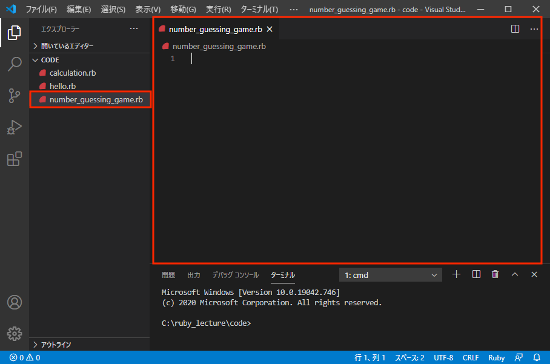Open the 編集(E) menu
Viewport: 550px width, 364px height.
[79, 10]
